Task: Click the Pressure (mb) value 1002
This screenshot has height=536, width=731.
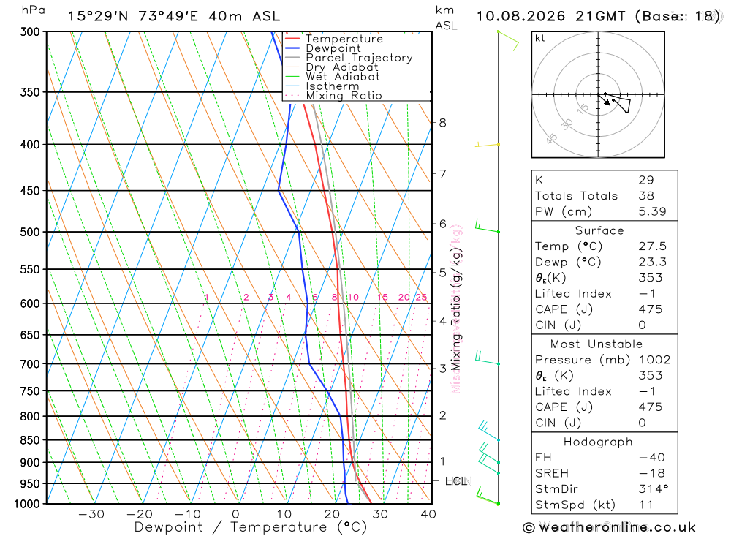Action: 654,360
